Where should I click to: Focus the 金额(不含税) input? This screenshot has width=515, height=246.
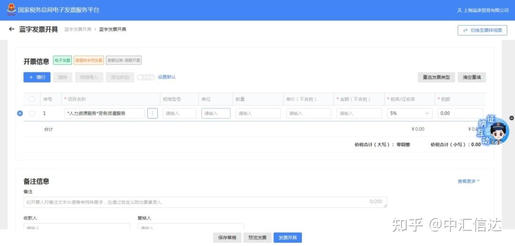[x=360, y=113]
